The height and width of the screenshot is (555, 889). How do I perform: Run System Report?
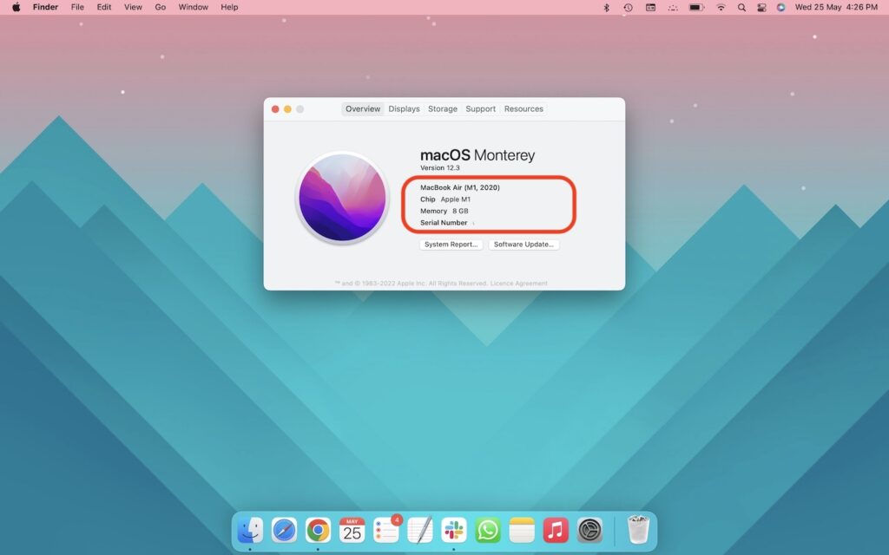tap(450, 245)
